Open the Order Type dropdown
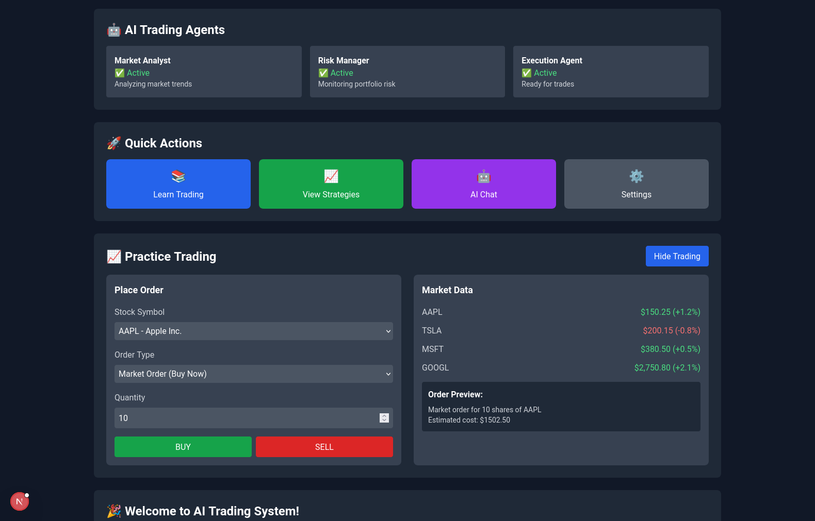Viewport: 815px width, 521px height. [x=254, y=374]
